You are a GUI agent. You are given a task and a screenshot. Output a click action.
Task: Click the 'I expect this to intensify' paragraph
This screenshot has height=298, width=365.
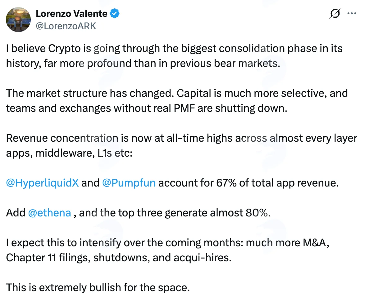click(168, 250)
